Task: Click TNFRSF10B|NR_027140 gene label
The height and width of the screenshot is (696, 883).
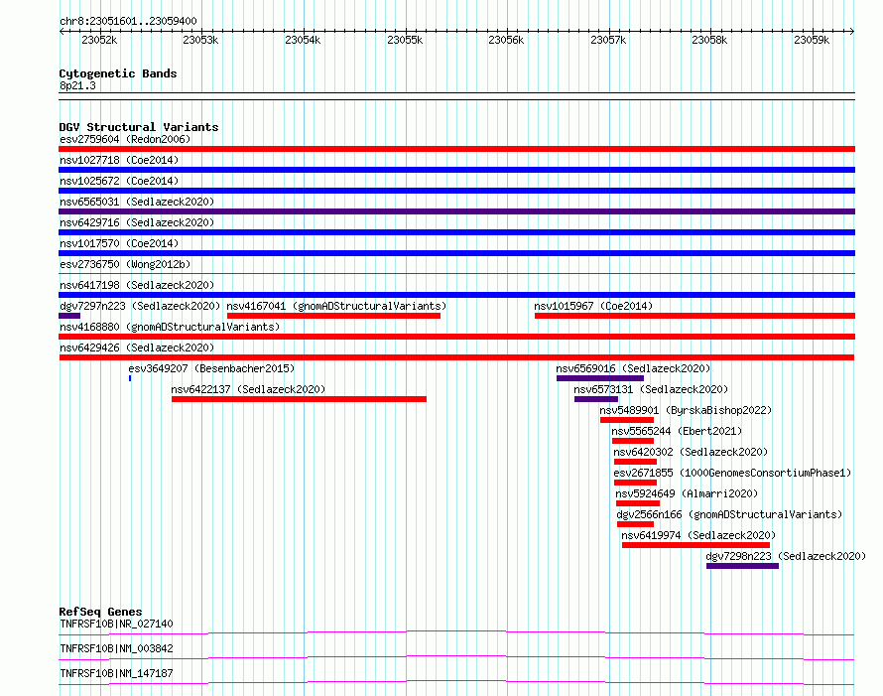Action: 116,624
